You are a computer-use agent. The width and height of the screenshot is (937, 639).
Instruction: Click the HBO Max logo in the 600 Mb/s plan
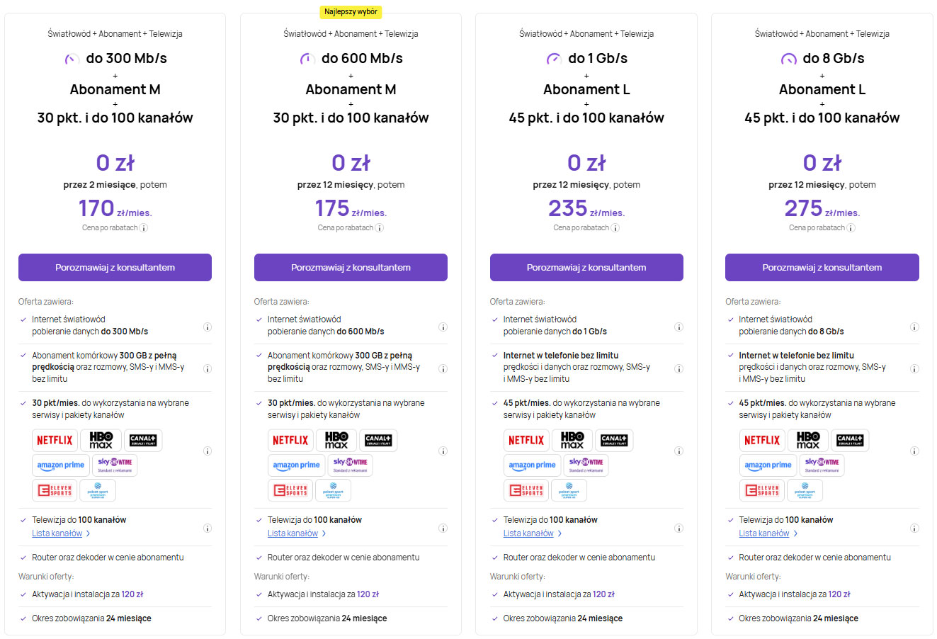[x=336, y=440]
